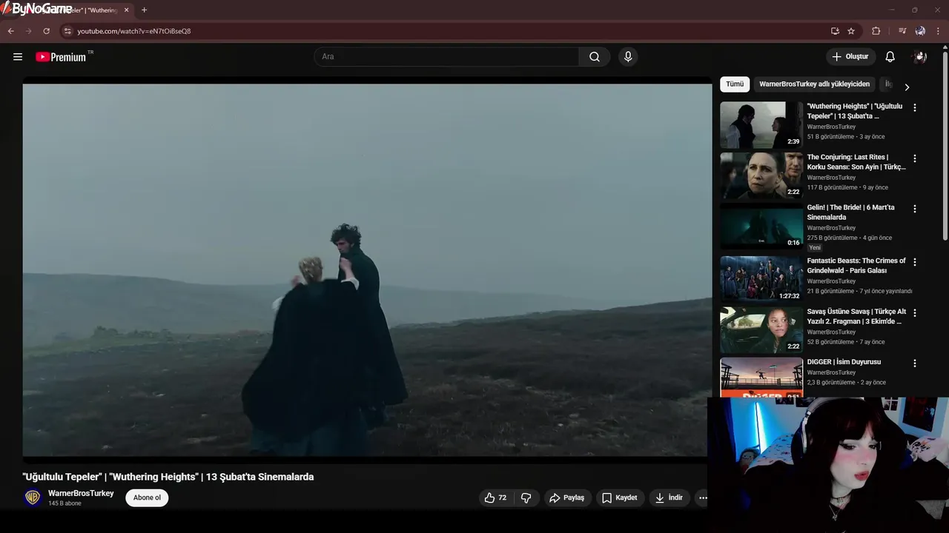Dislike the video with thumbs down
Screen dimensions: 949x533
(526, 498)
